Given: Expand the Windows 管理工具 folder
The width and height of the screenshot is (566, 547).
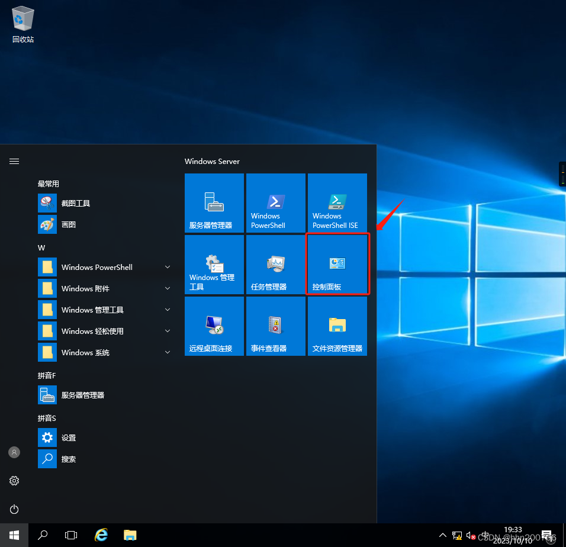Looking at the screenshot, I should click(x=105, y=310).
